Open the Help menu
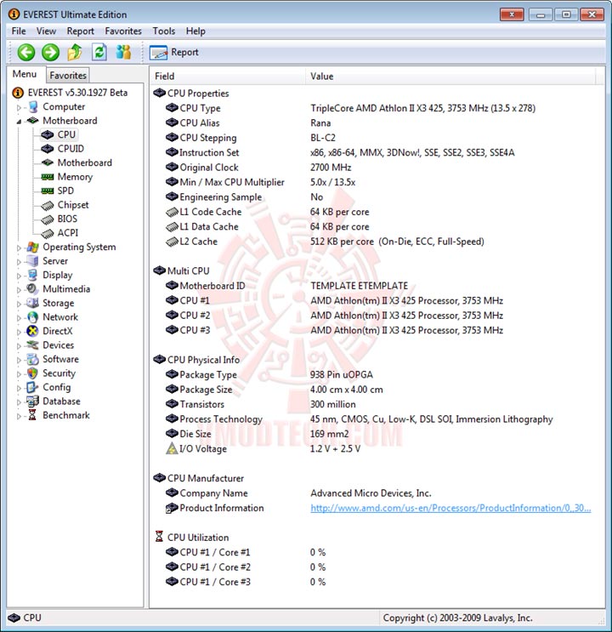Viewport: 612px width, 632px height. (x=195, y=31)
